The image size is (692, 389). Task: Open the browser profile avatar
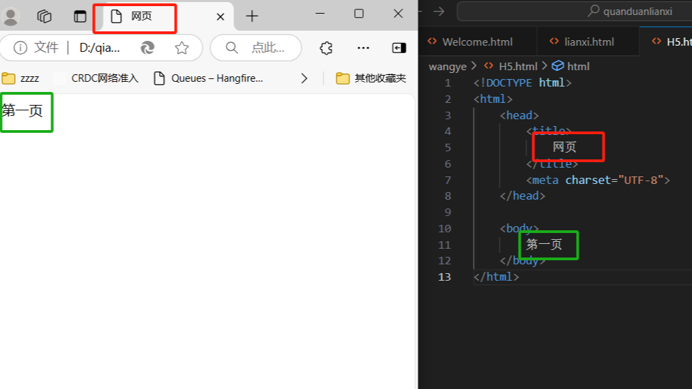pyautogui.click(x=11, y=16)
